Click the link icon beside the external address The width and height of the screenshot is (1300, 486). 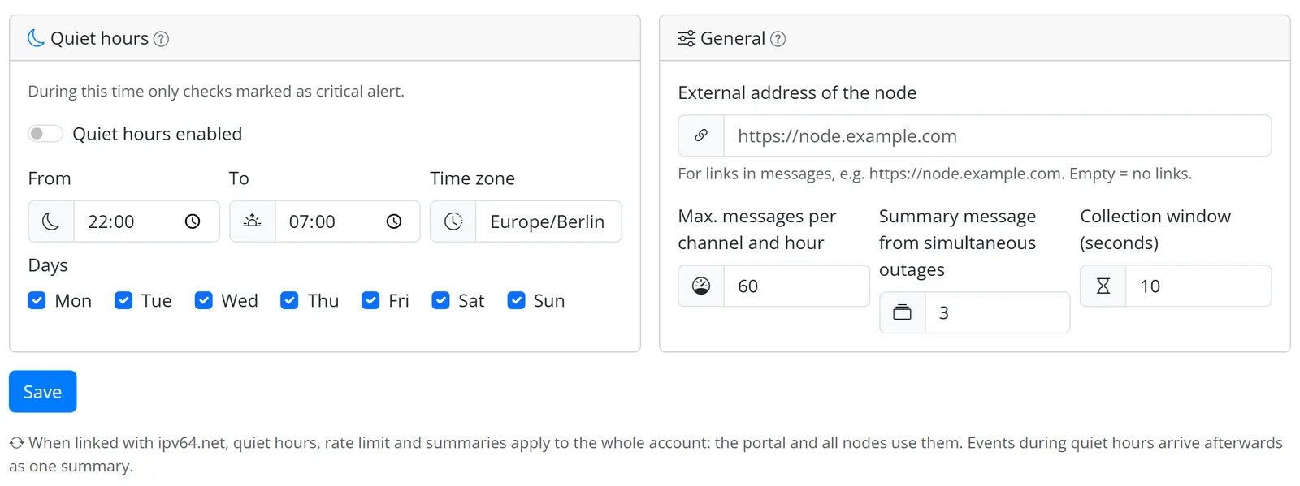pos(701,135)
